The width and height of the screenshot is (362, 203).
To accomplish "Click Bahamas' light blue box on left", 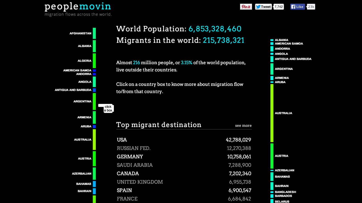I will coord(94,184).
